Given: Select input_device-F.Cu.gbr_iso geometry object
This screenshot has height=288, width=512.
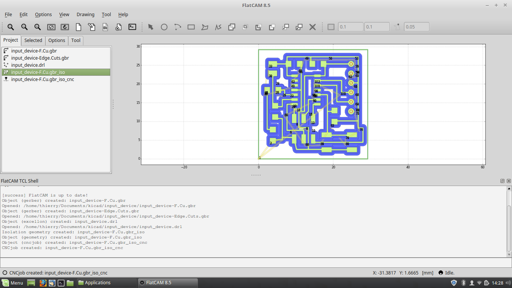Looking at the screenshot, I should [x=55, y=72].
